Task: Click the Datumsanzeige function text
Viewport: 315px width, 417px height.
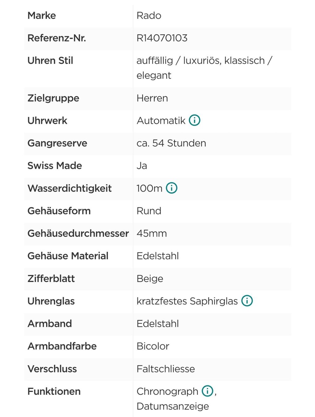Action: (x=173, y=406)
